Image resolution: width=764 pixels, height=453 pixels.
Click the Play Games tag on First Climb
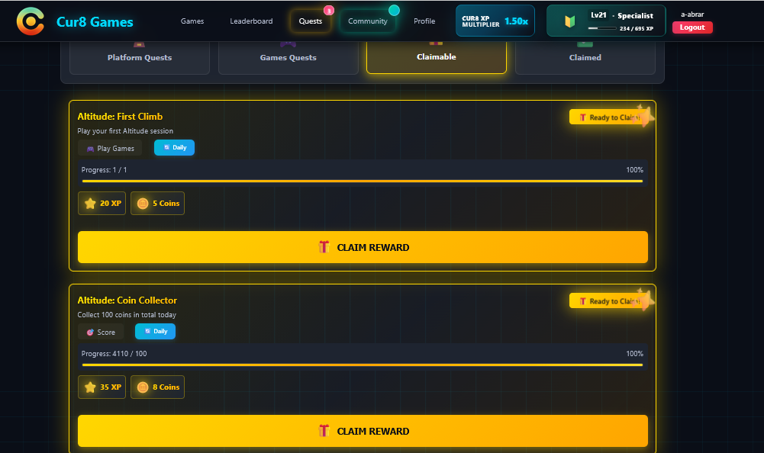pos(110,148)
